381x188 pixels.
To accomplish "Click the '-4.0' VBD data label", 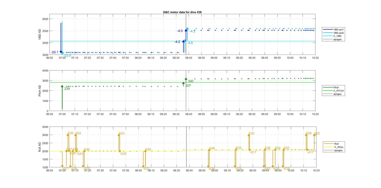I will pos(180,31).
